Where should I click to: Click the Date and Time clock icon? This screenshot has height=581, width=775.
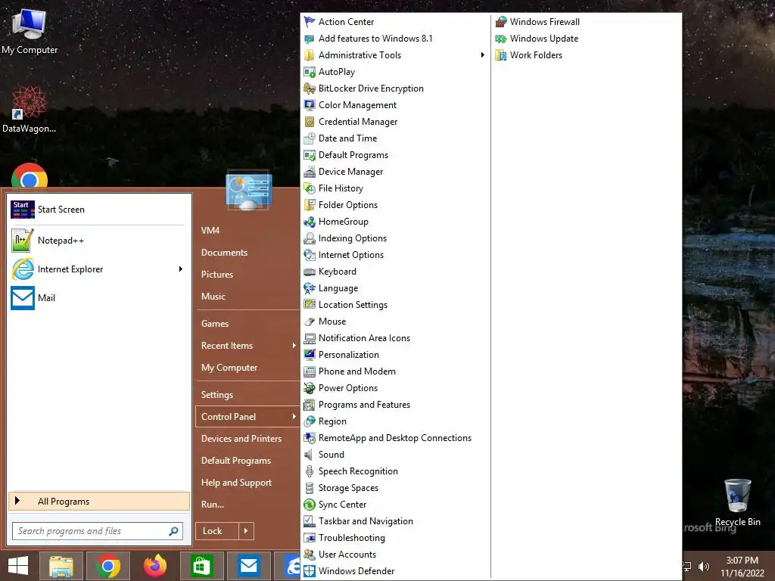pyautogui.click(x=310, y=138)
